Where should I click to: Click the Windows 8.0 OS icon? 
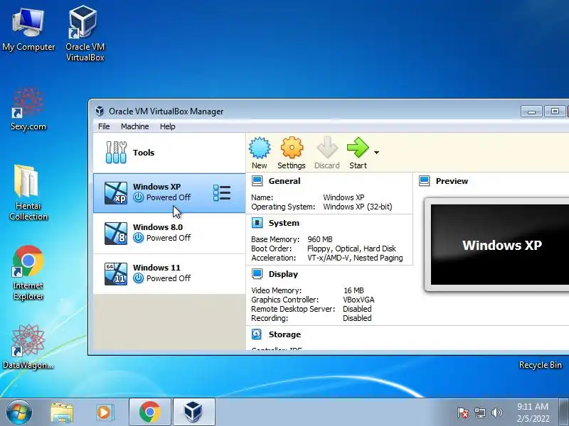(x=116, y=234)
